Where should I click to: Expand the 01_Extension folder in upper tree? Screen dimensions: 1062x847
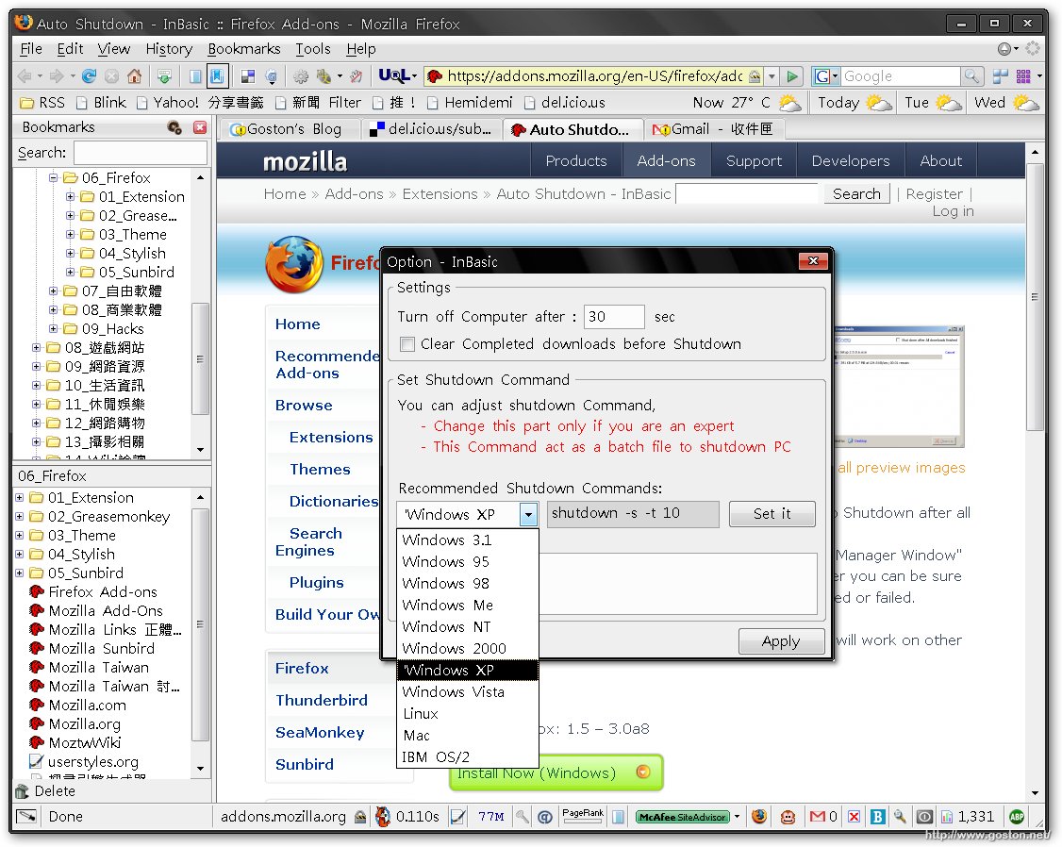(x=71, y=197)
